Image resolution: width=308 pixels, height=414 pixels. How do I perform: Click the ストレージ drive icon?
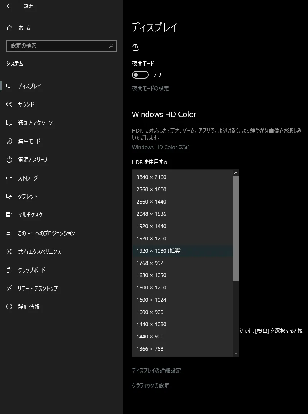pos(9,178)
